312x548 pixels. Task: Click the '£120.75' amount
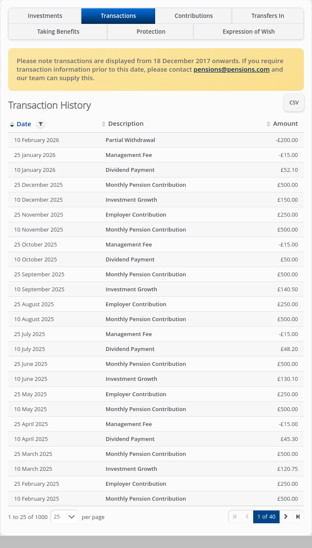coord(288,469)
